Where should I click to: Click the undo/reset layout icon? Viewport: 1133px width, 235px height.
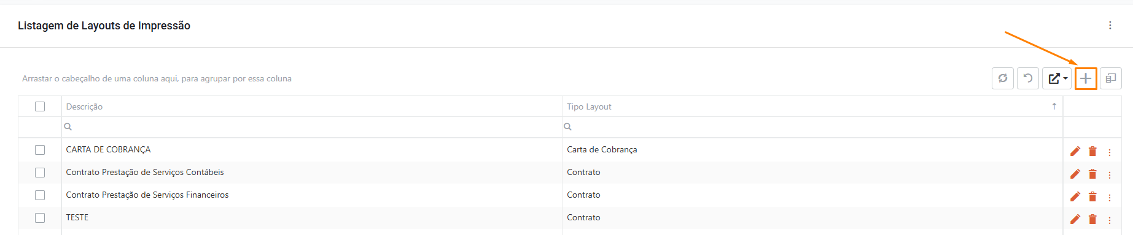1028,78
